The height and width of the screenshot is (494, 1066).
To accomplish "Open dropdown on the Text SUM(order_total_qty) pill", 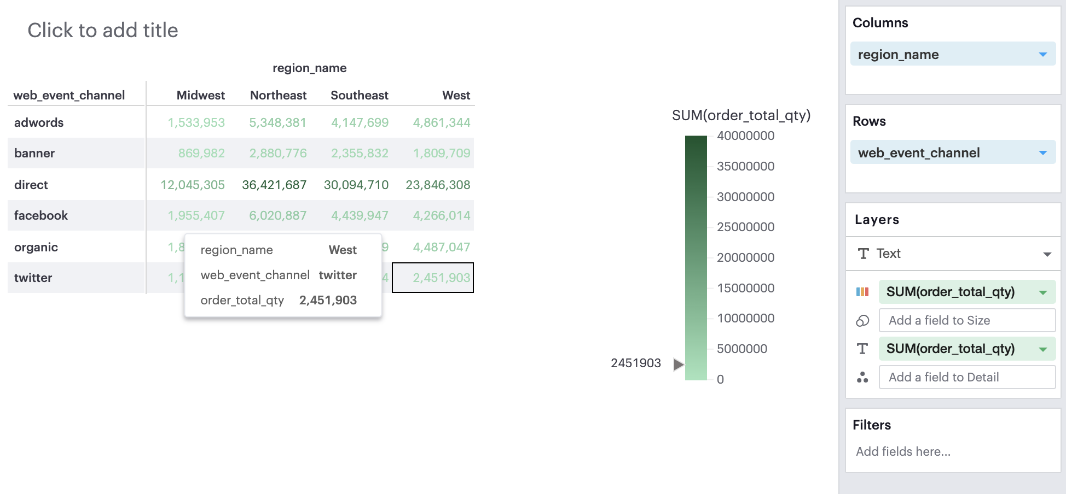I will coord(1044,349).
